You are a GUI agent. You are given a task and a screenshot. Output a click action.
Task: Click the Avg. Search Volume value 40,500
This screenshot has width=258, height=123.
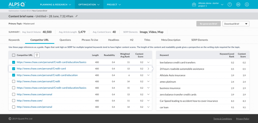(47, 32)
